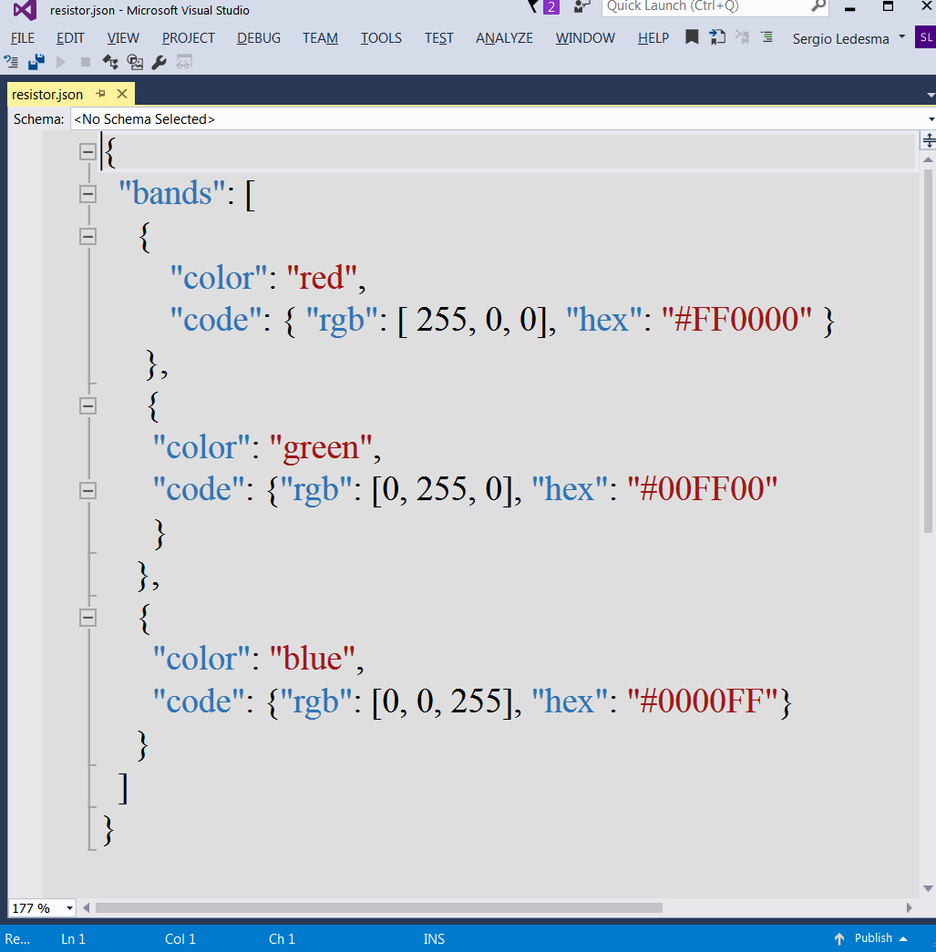Click the grayed clear bookmarks icon

742,37
